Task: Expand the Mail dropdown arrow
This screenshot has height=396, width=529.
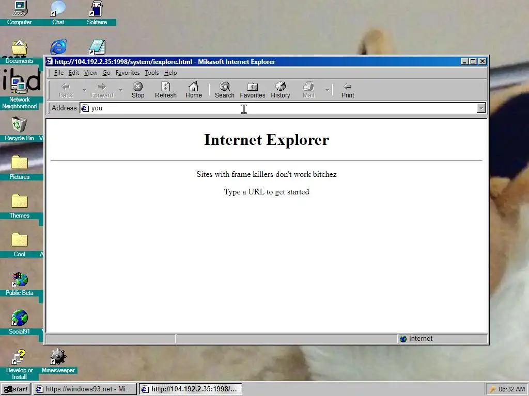Action: 327,90
